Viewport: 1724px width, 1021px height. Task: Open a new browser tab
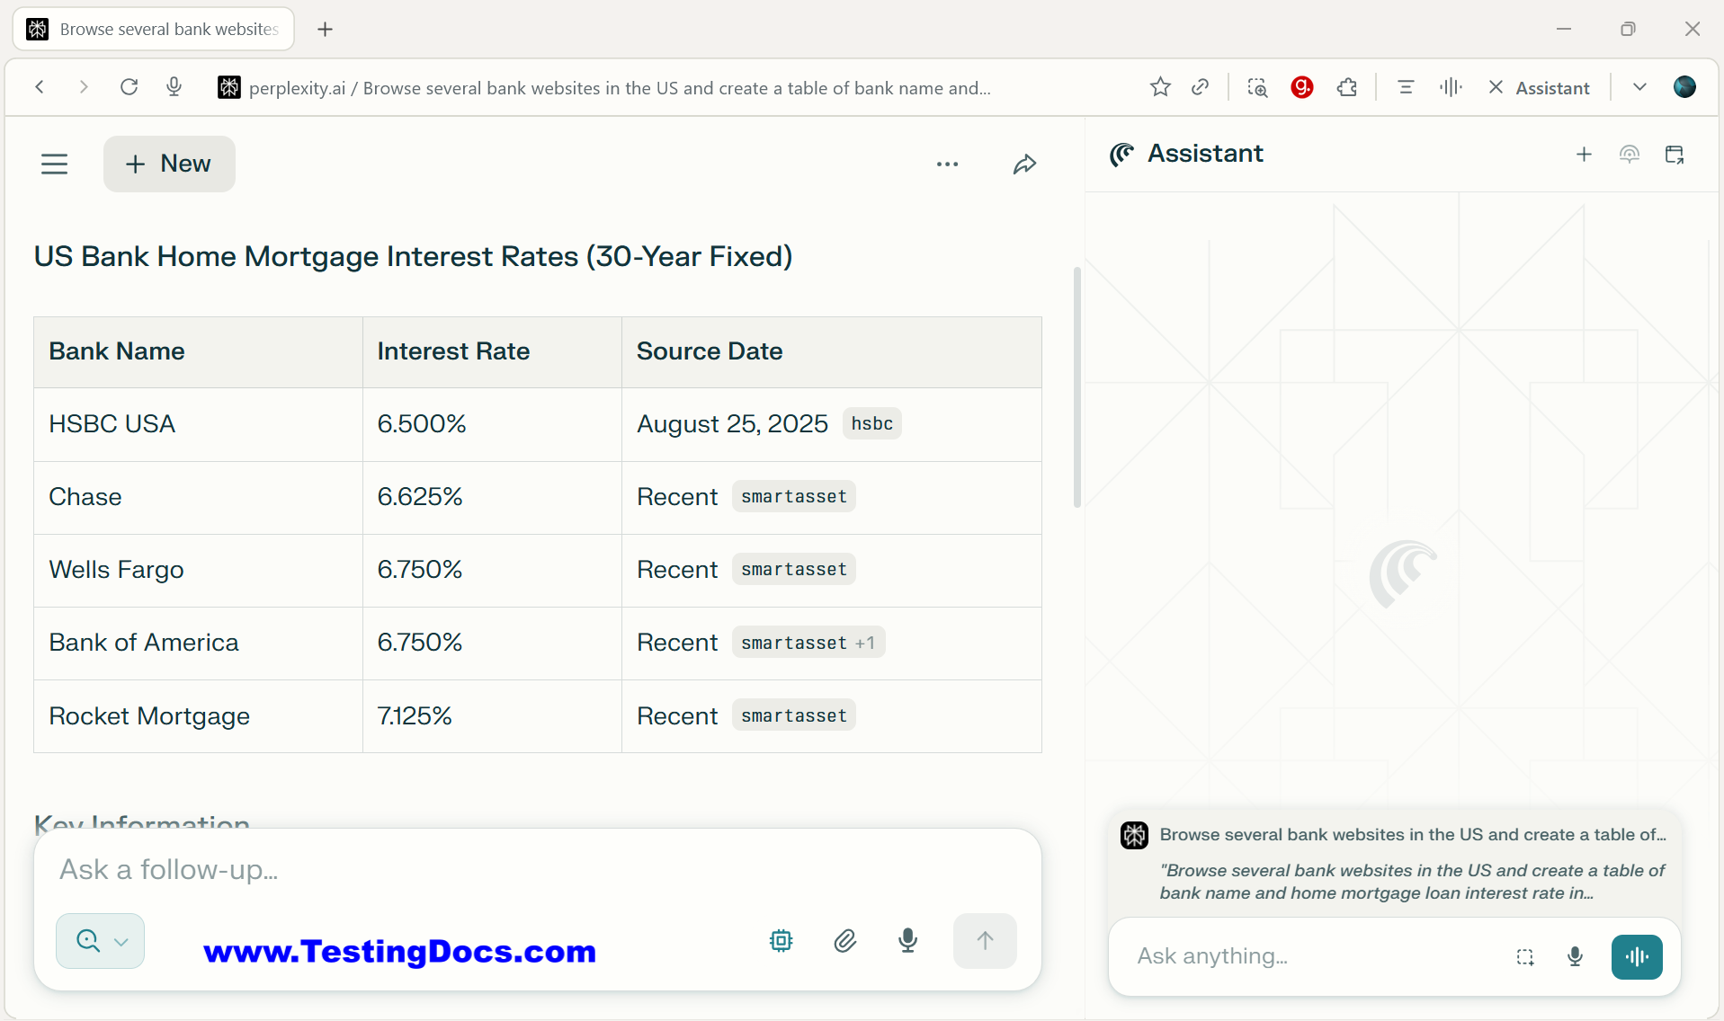(x=326, y=30)
